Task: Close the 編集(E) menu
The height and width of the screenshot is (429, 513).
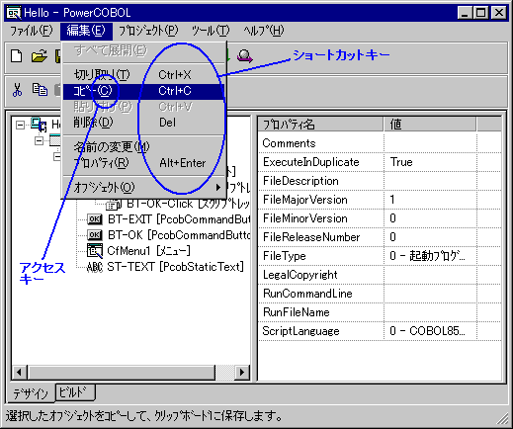Action: coord(86,31)
